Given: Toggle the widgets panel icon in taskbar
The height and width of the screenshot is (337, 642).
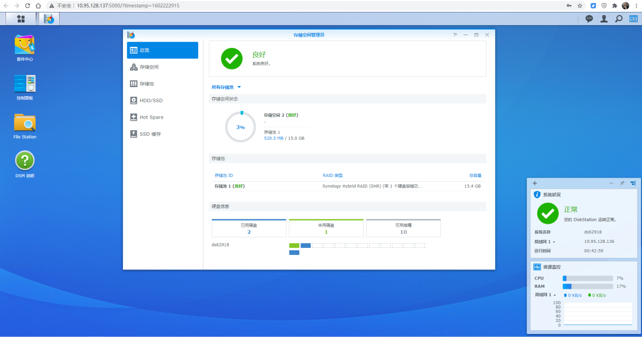Looking at the screenshot, I should point(633,19).
